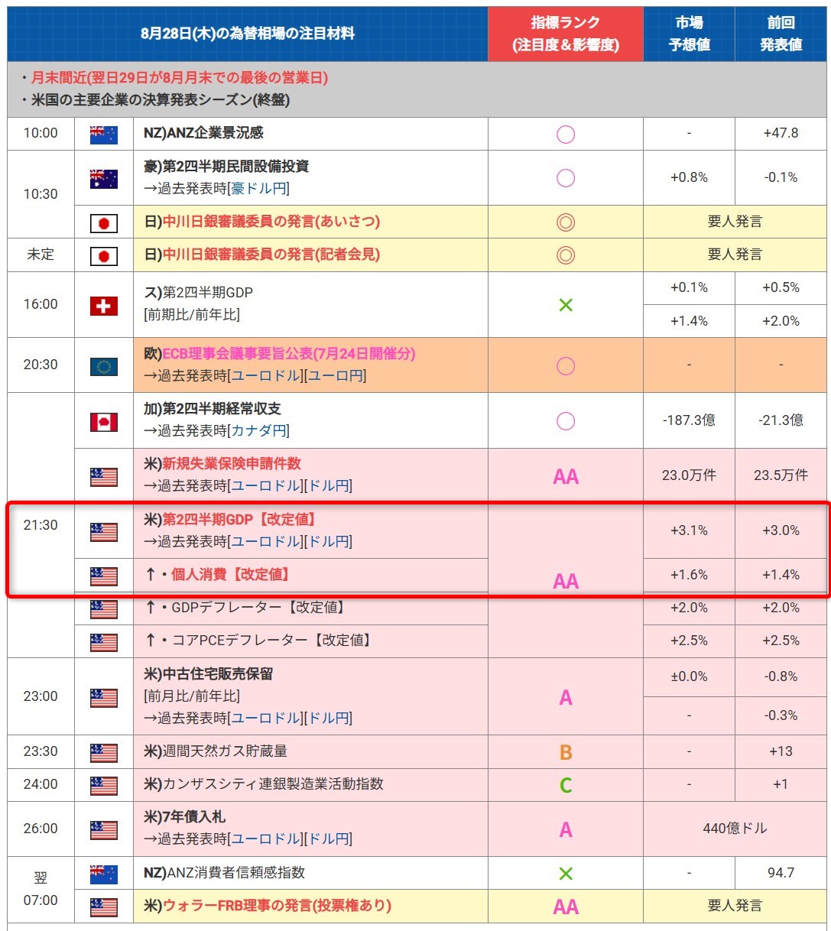831x931 pixels.
Task: Click the 月末間近 notice text
Action: 180,78
